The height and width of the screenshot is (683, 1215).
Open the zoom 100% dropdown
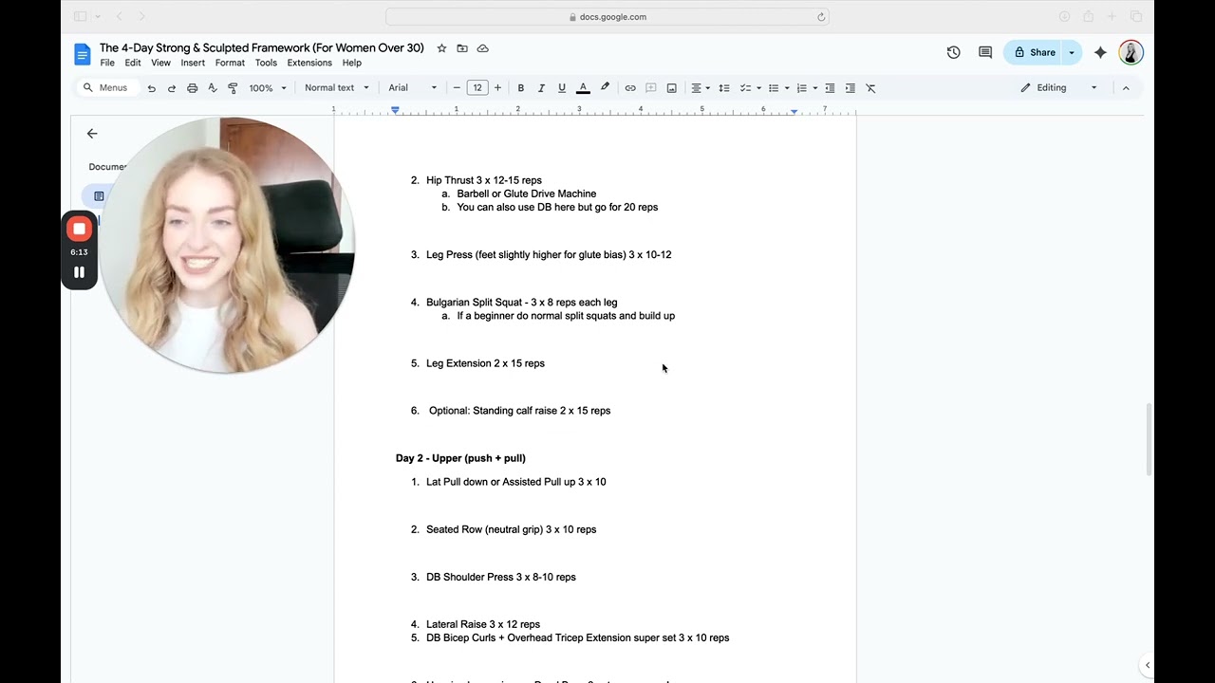click(x=268, y=88)
